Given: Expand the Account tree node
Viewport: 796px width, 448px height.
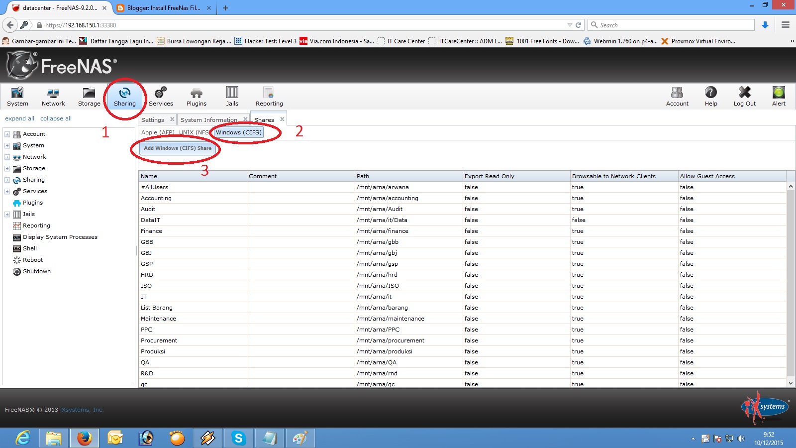Looking at the screenshot, I should pos(6,133).
